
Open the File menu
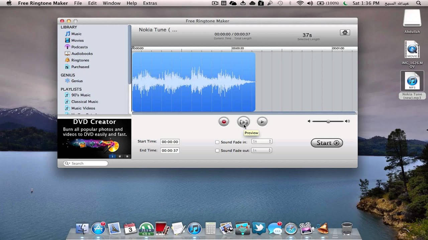click(x=78, y=3)
